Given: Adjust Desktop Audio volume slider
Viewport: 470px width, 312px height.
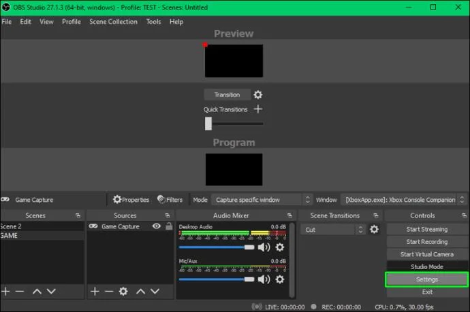Looking at the screenshot, I should pos(217,247).
